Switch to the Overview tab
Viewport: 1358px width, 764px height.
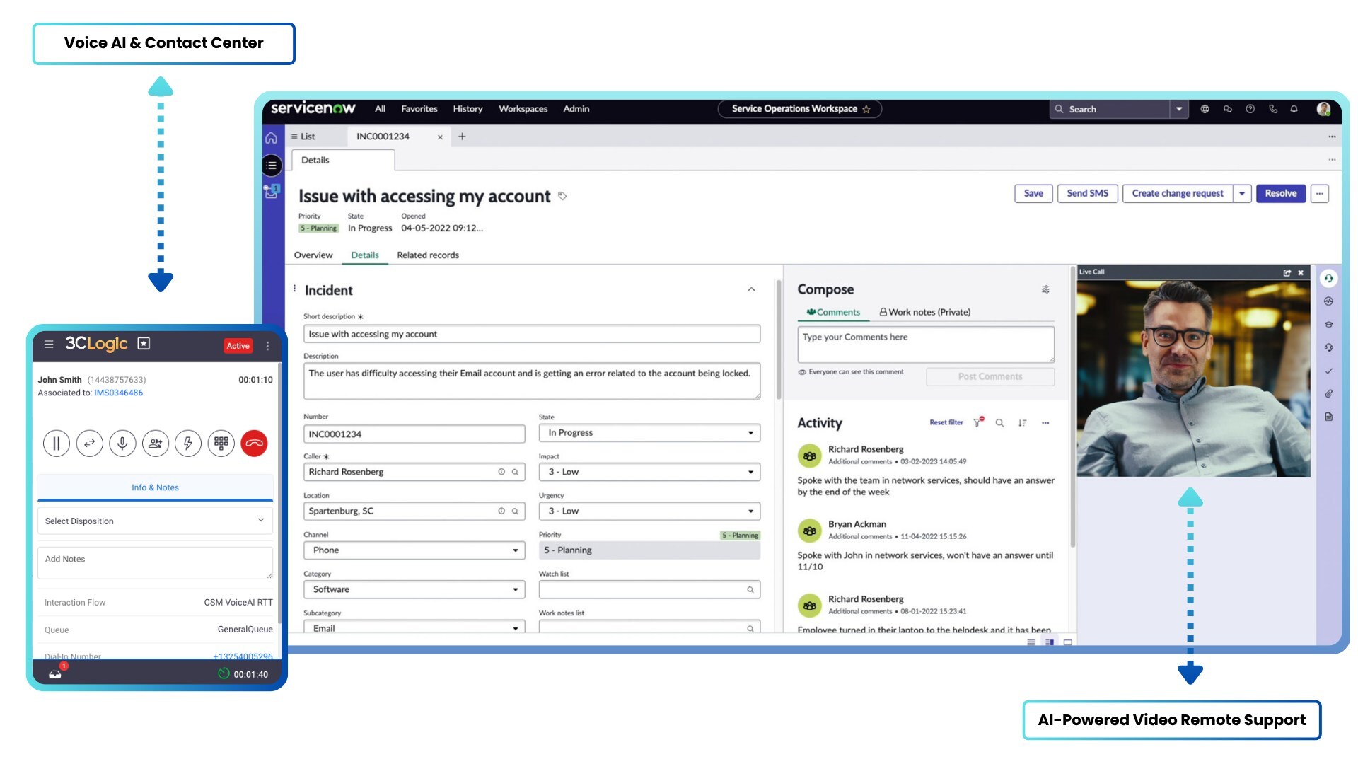[x=313, y=255]
